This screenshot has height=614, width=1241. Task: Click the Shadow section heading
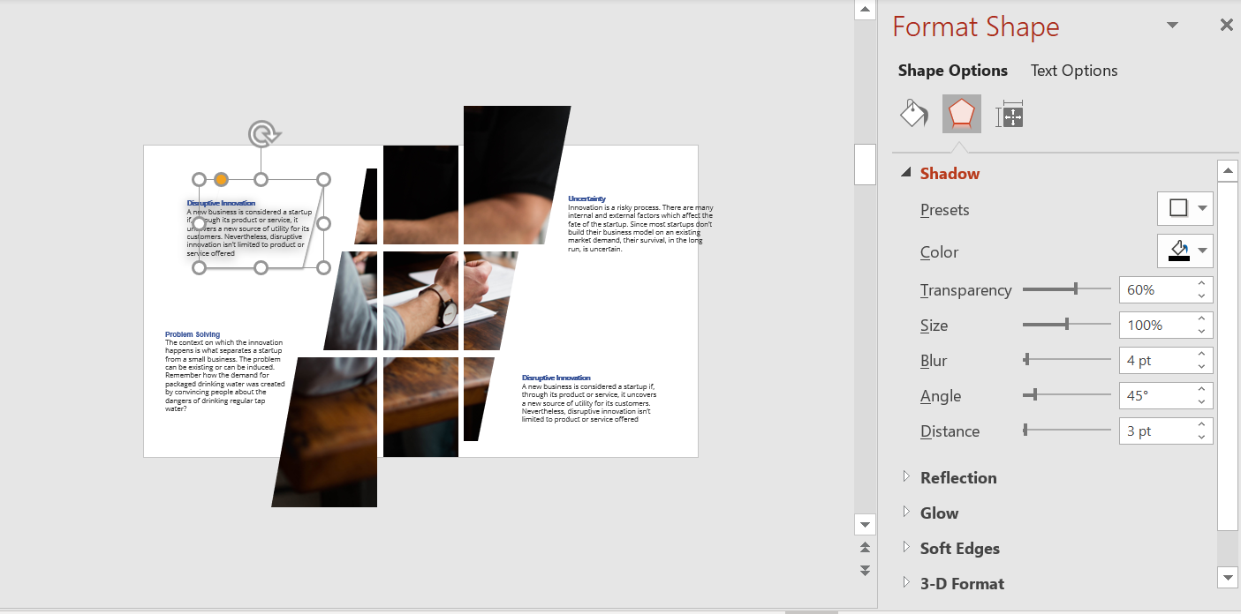[x=950, y=173]
